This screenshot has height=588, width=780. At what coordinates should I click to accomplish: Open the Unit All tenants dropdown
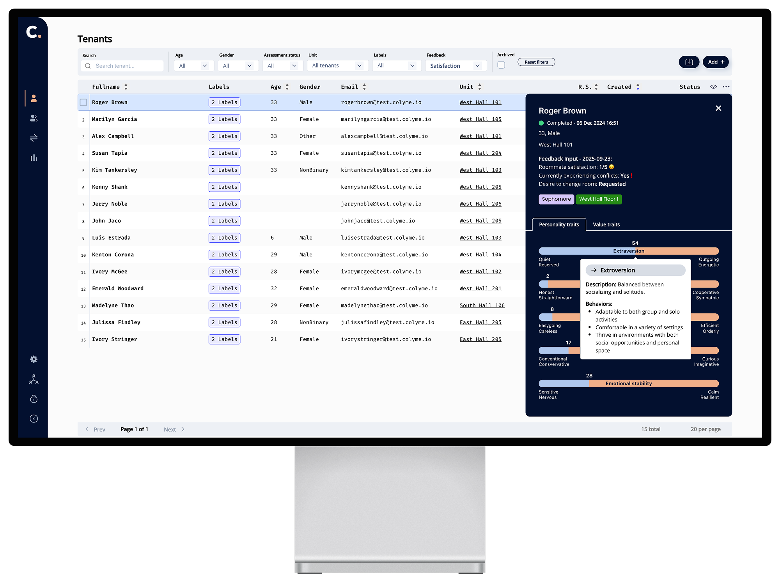pyautogui.click(x=337, y=66)
